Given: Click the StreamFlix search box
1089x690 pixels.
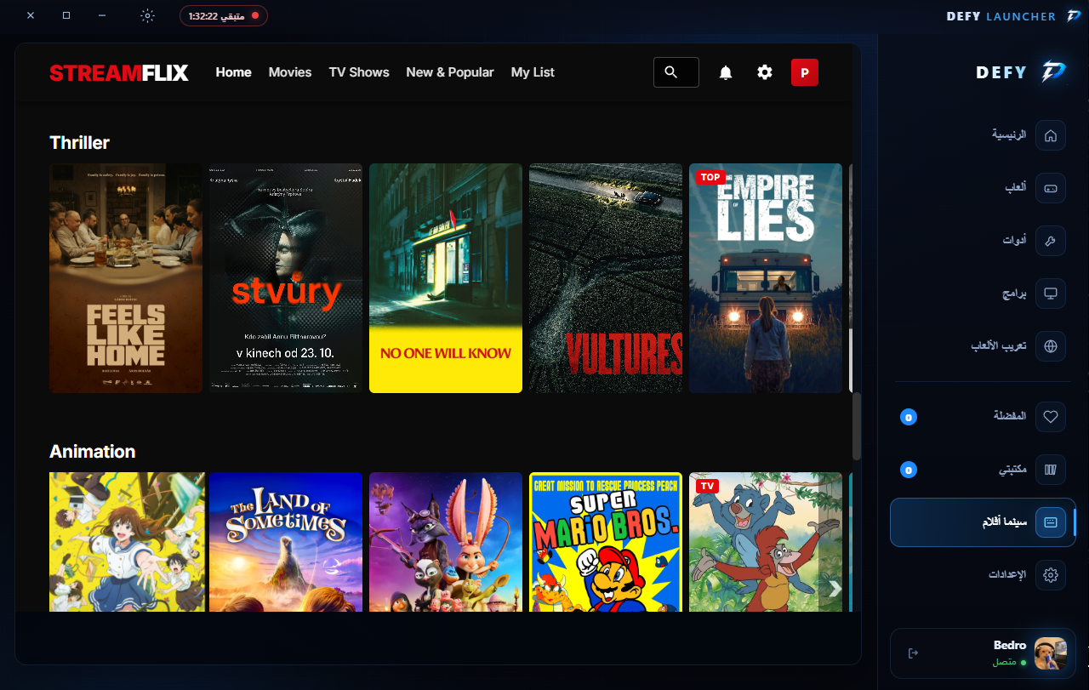Looking at the screenshot, I should pos(676,72).
